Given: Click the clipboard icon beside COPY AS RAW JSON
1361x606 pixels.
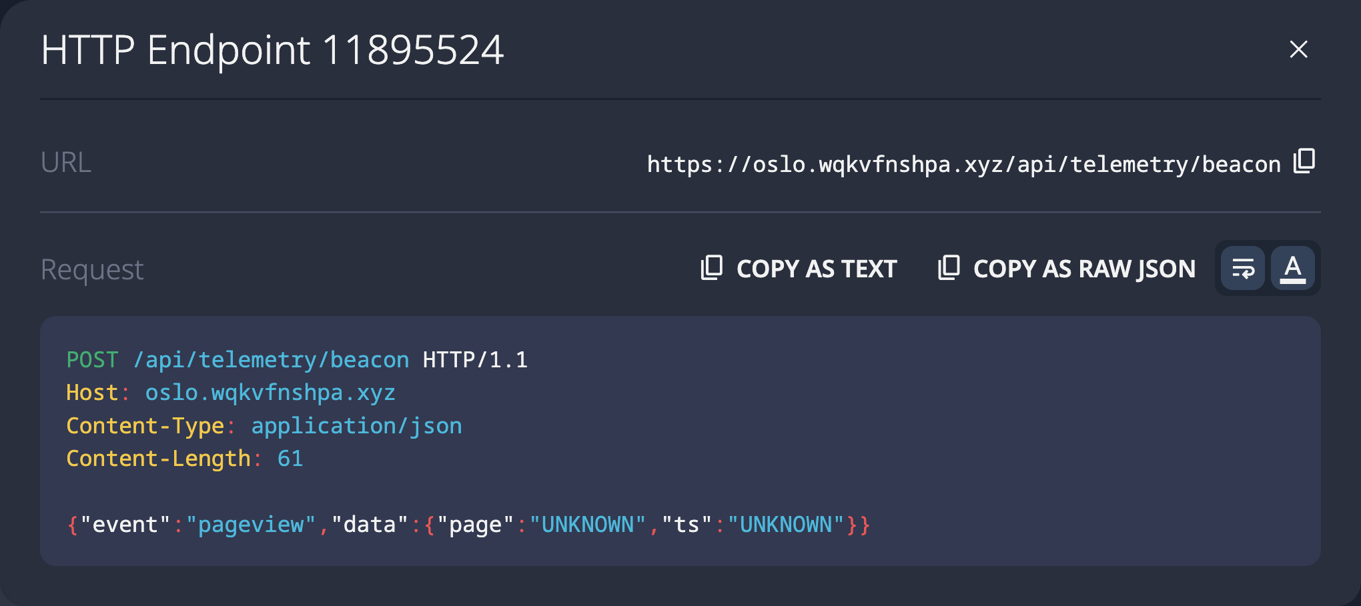Looking at the screenshot, I should coord(949,268).
